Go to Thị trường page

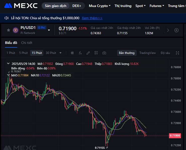pos(123,6)
